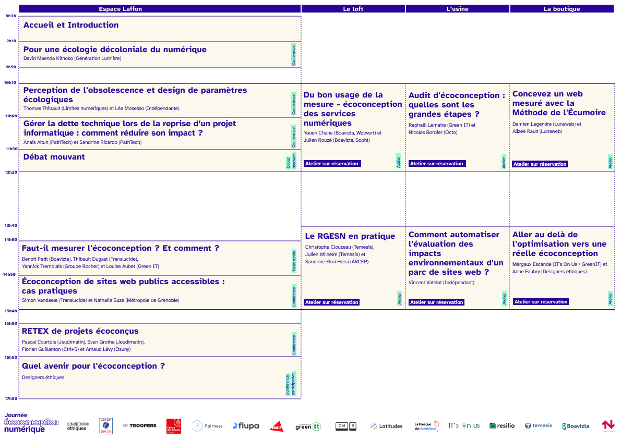Open 'Perception de l'obsolescence' session title
The width and height of the screenshot is (621, 439).
pos(135,95)
